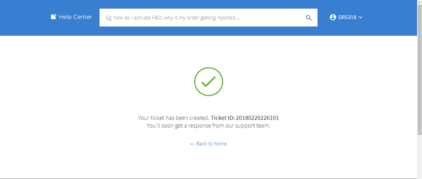Open the DR5318 account menu
Image resolution: width=422 pixels, height=179 pixels.
346,17
